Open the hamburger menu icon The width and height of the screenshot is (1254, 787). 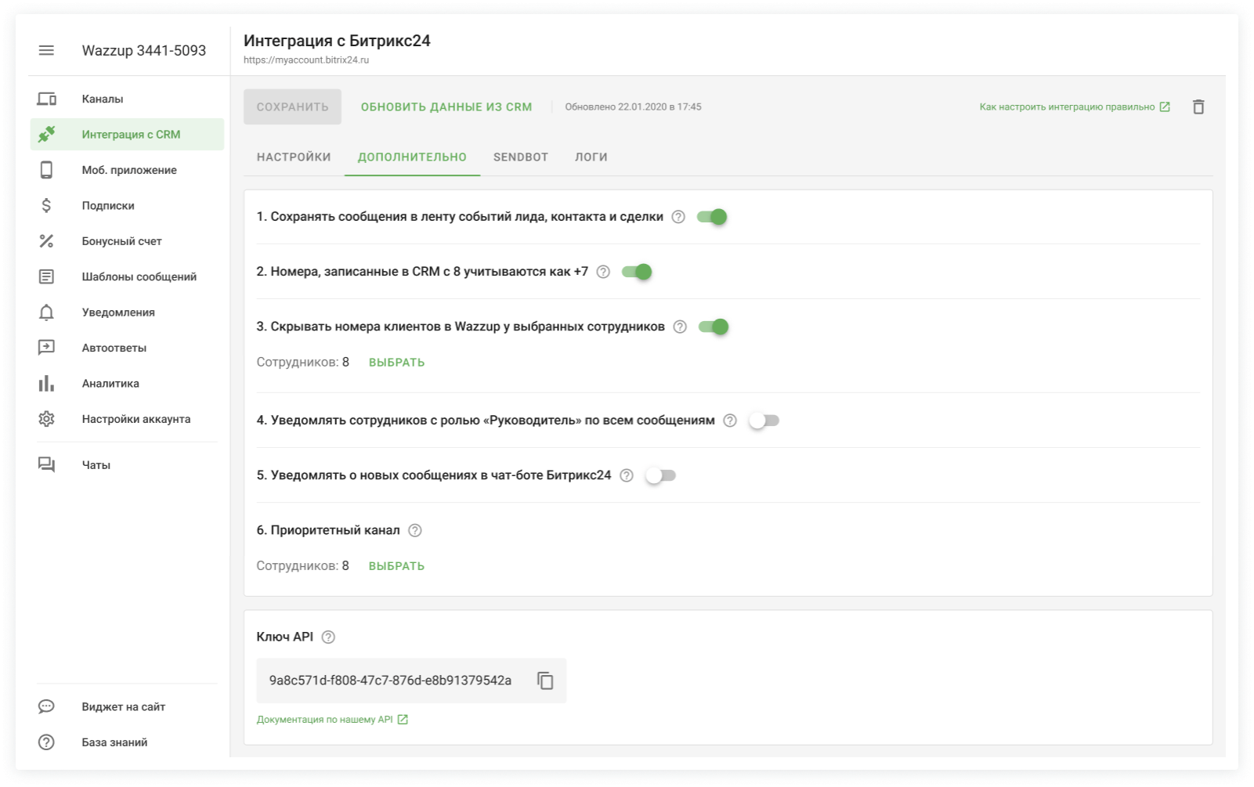pyautogui.click(x=46, y=50)
